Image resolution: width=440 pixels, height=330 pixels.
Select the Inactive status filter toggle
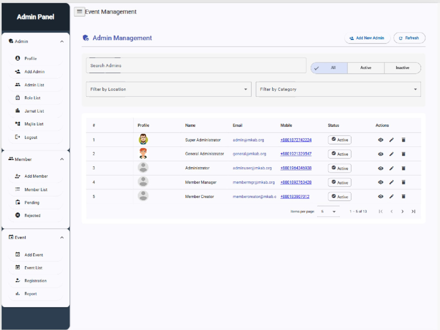point(403,68)
